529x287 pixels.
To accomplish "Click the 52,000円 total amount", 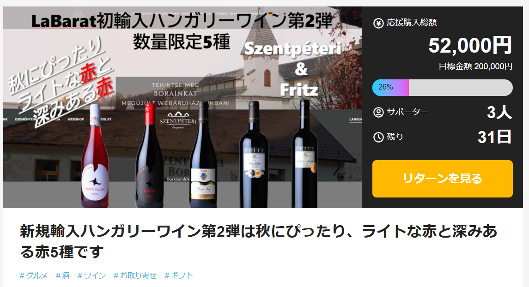I will tap(470, 45).
